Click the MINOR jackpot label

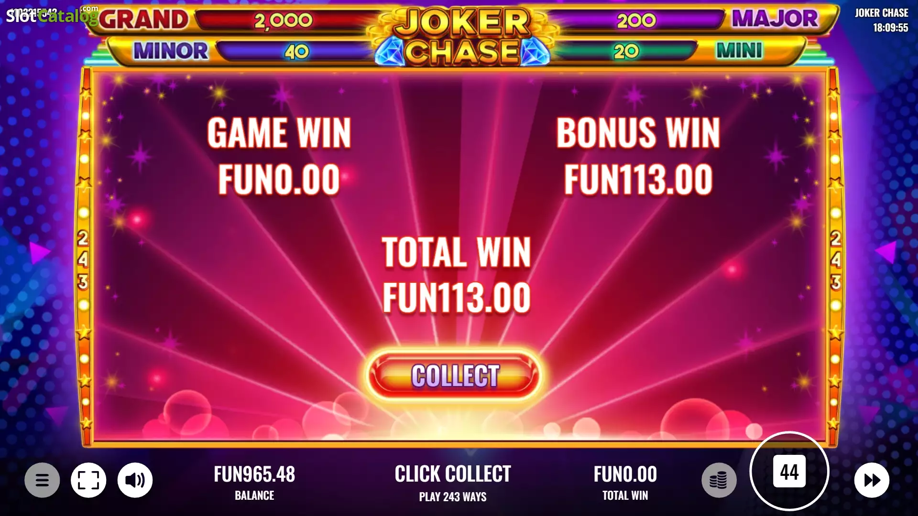click(x=171, y=51)
